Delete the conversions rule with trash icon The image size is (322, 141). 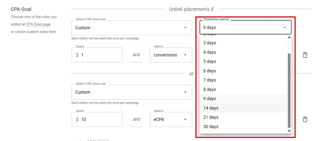[305, 55]
